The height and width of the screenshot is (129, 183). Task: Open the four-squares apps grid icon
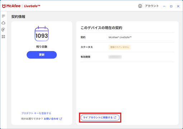3,37
